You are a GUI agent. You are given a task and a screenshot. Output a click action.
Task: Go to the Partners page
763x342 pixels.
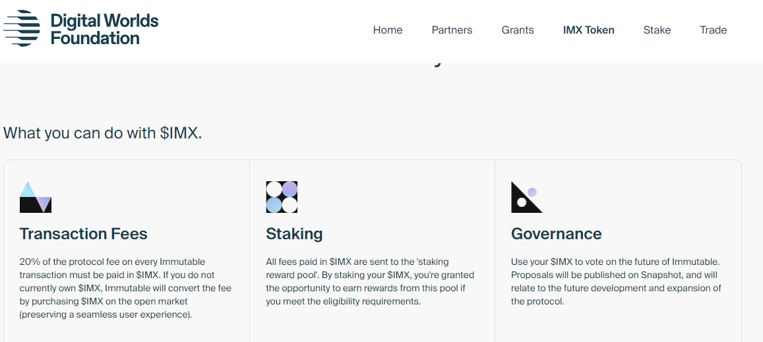point(452,30)
